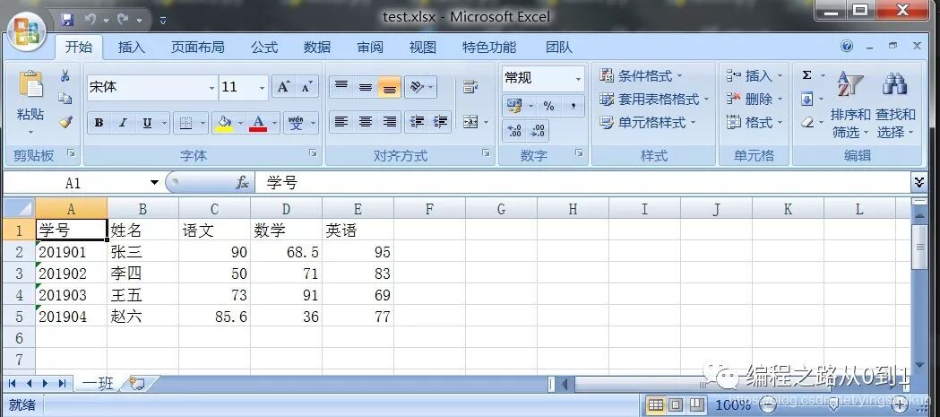
Task: Apply percent style
Action: point(548,106)
